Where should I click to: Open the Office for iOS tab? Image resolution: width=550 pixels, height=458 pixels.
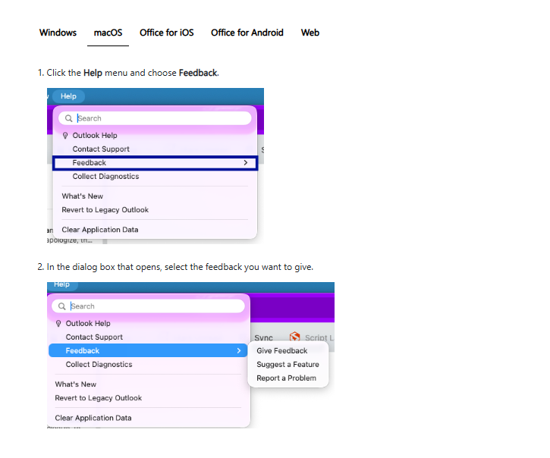[x=167, y=33]
